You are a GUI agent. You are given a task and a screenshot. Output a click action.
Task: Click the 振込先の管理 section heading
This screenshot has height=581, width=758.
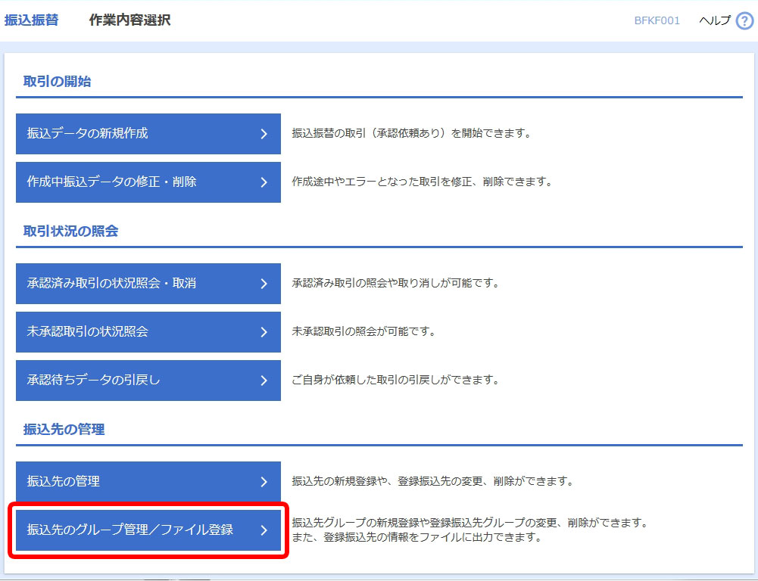(x=64, y=430)
